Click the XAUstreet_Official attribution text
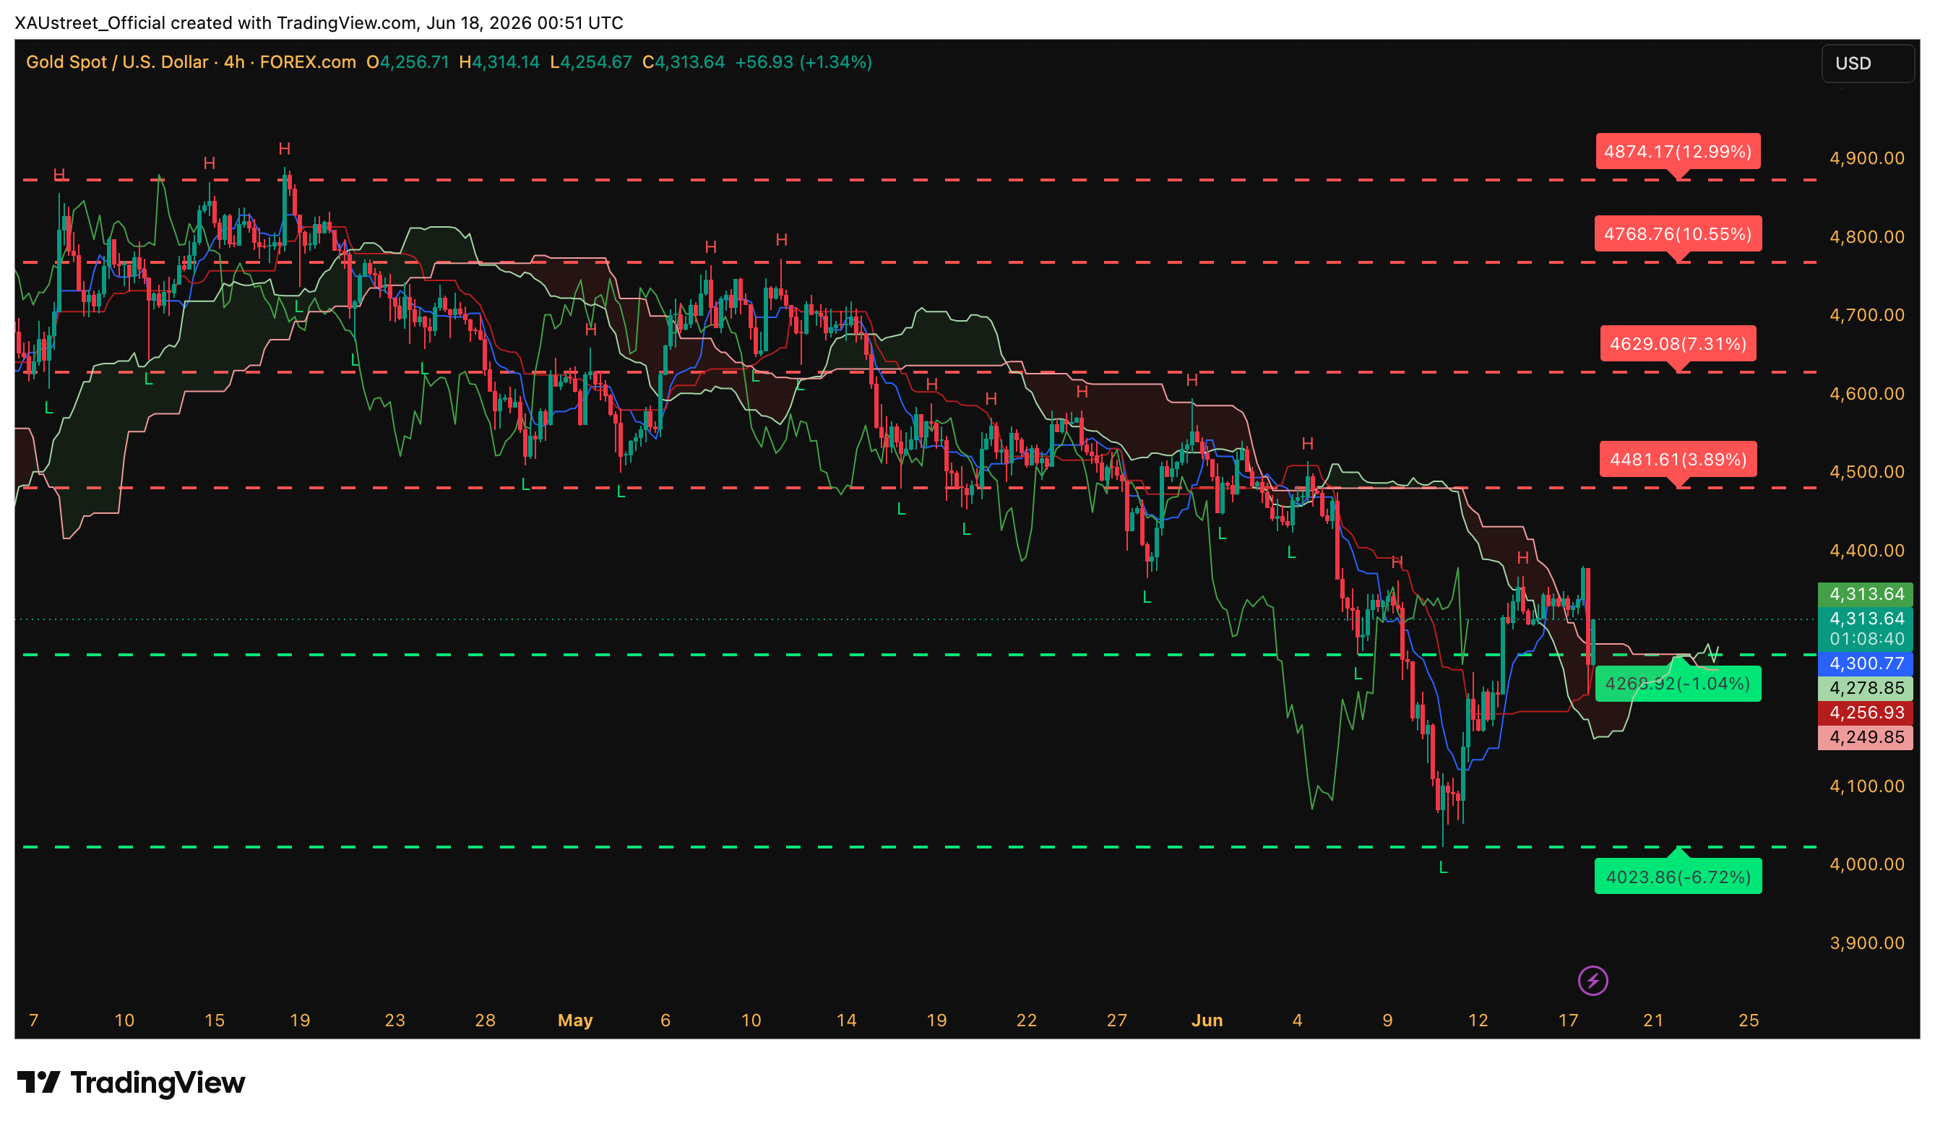The width and height of the screenshot is (1935, 1126). [x=90, y=23]
